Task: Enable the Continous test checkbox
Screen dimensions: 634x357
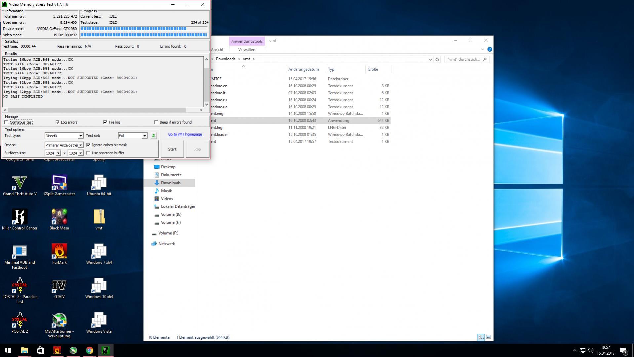Action: (x=6, y=122)
